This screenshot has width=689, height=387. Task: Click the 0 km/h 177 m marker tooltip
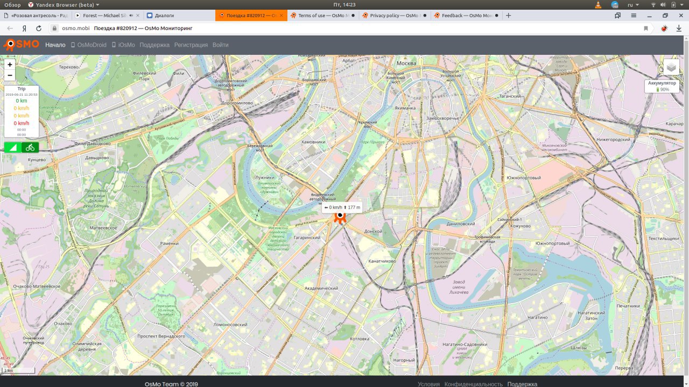point(342,207)
